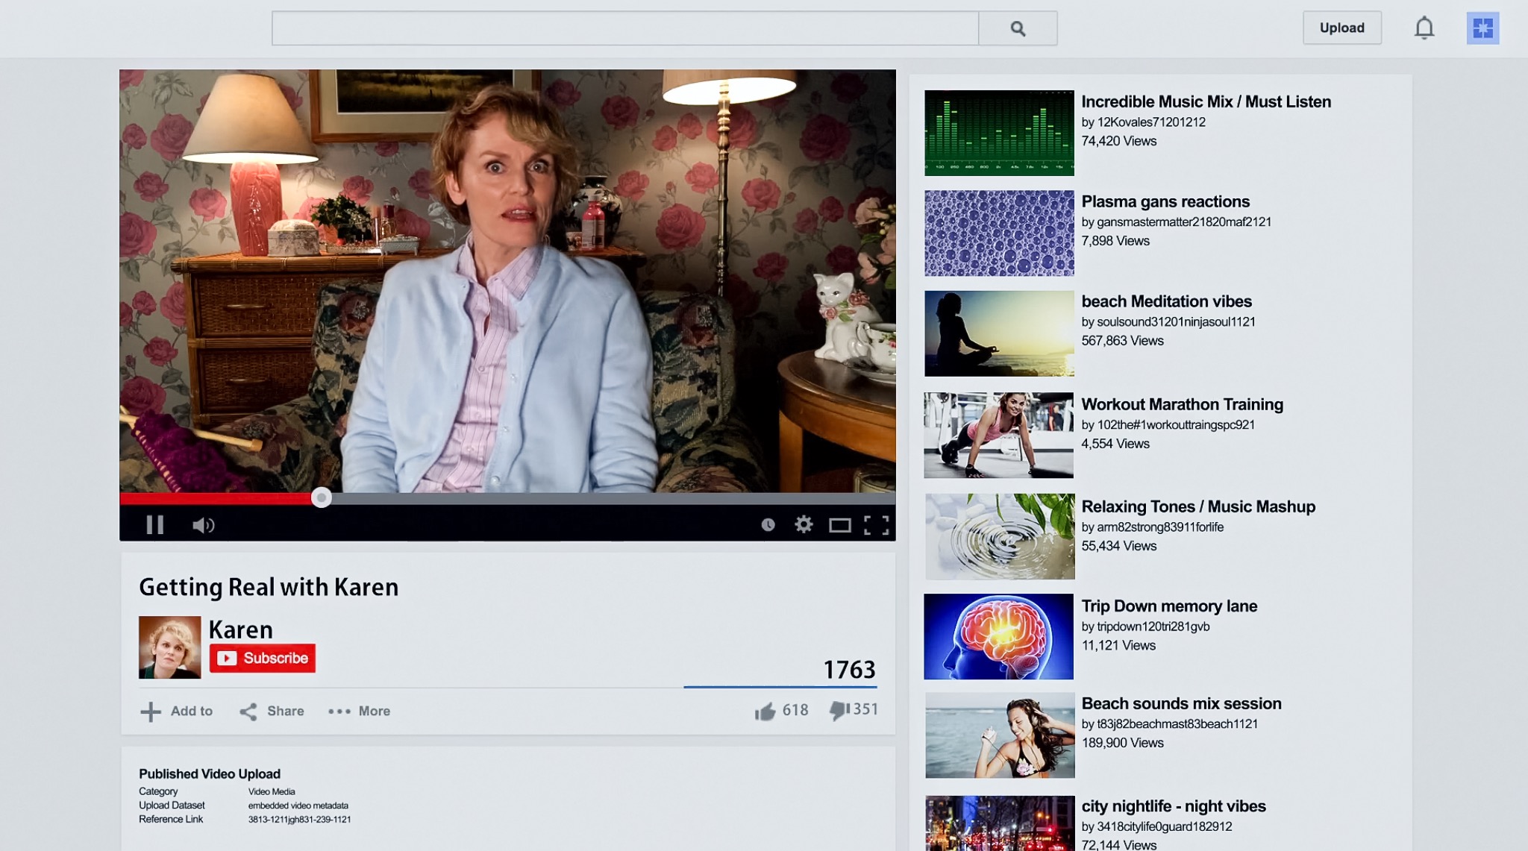
Task: Open beach Meditation vibes video thumbnail
Action: click(999, 333)
